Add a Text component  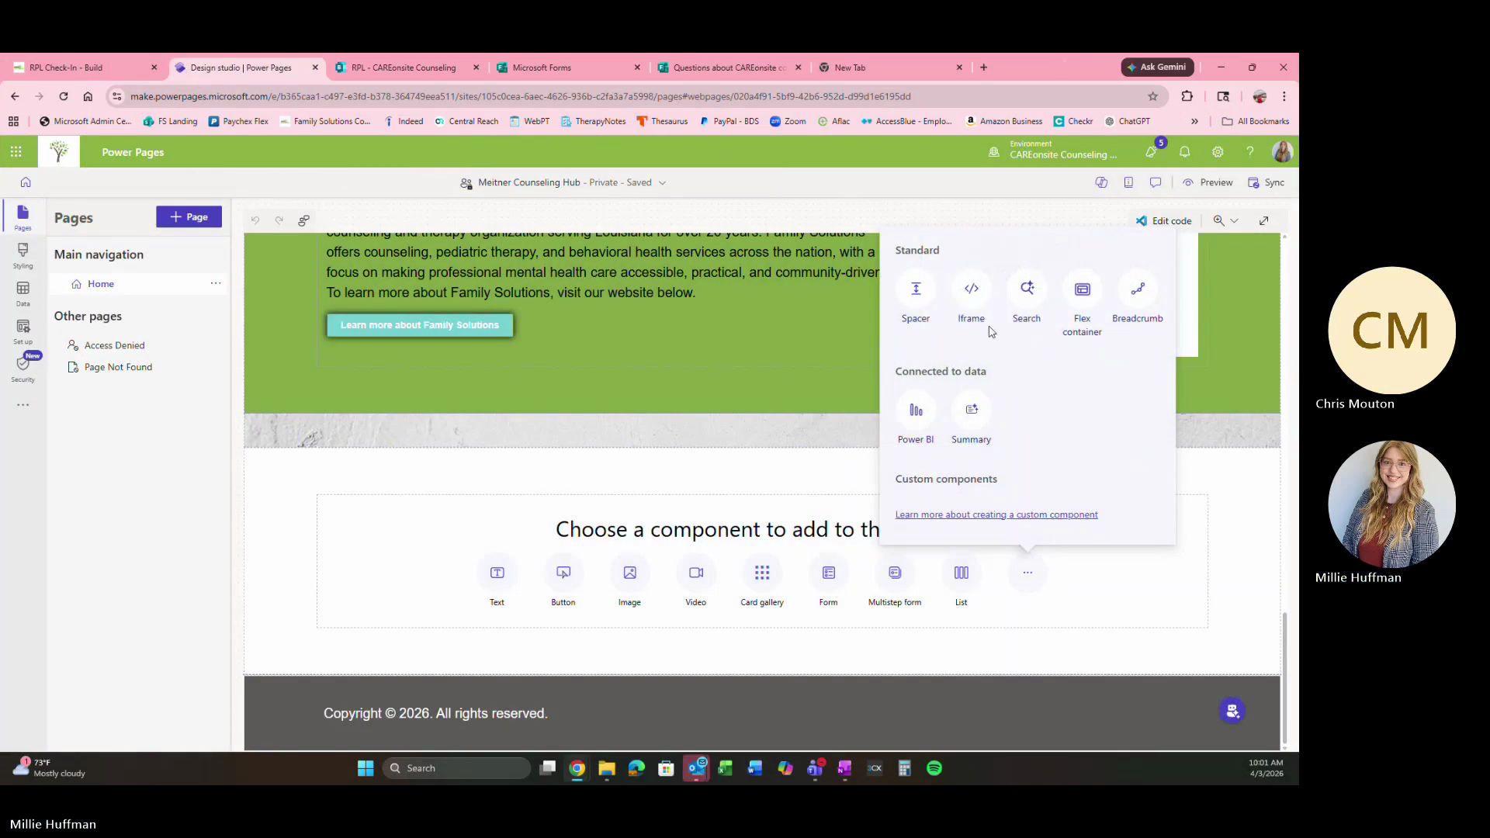(x=497, y=582)
